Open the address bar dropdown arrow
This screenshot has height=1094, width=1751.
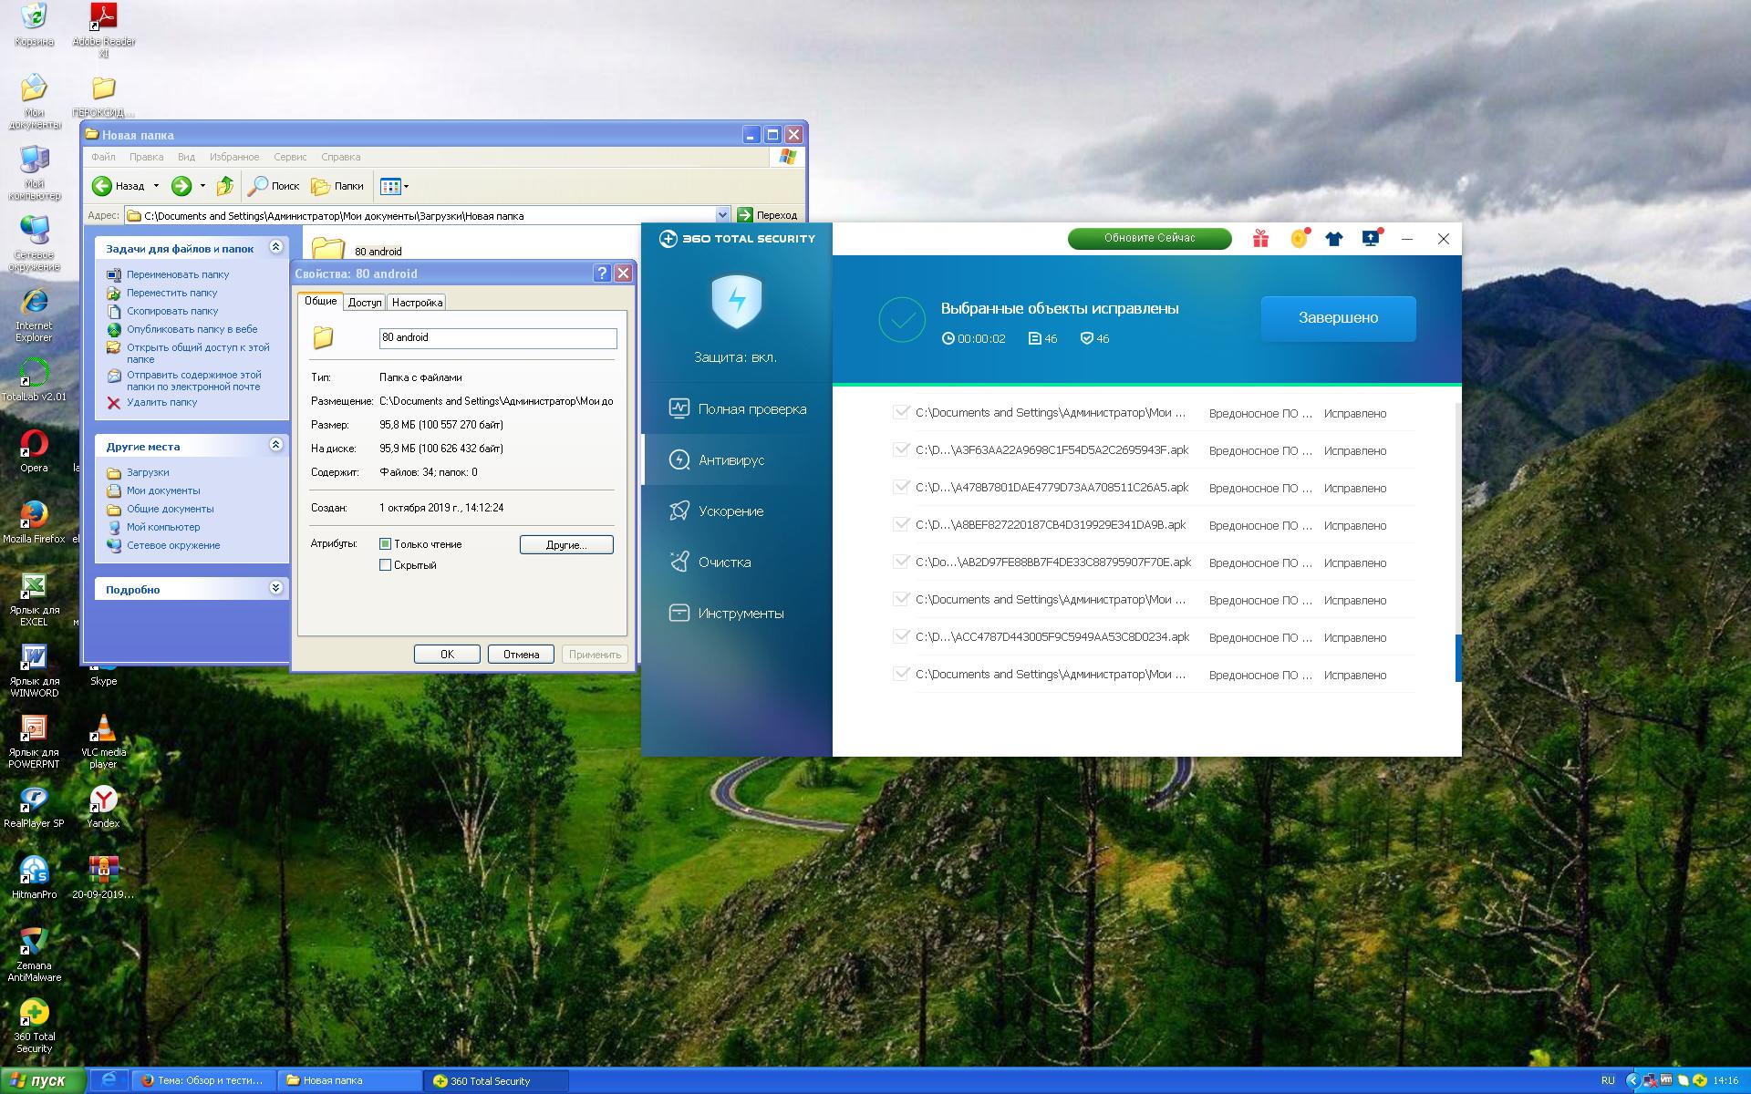[722, 215]
